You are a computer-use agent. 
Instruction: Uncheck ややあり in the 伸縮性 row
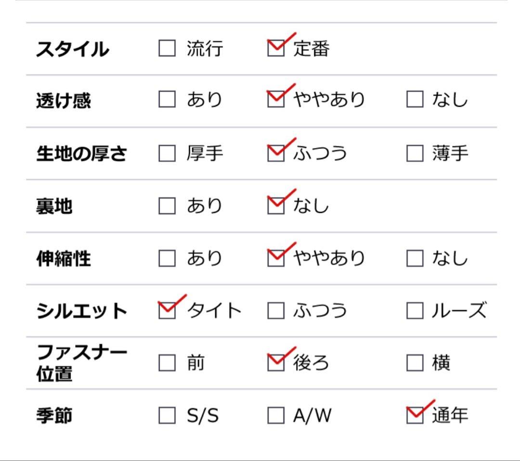[x=276, y=258]
